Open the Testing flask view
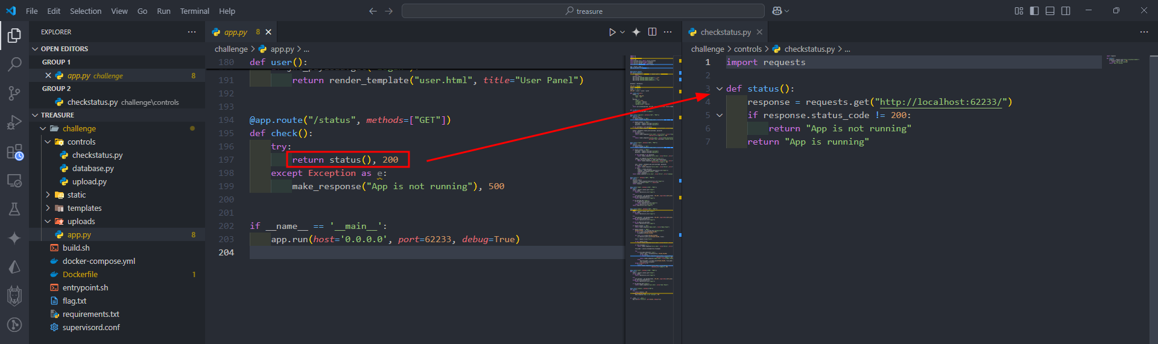The width and height of the screenshot is (1158, 344). point(14,209)
